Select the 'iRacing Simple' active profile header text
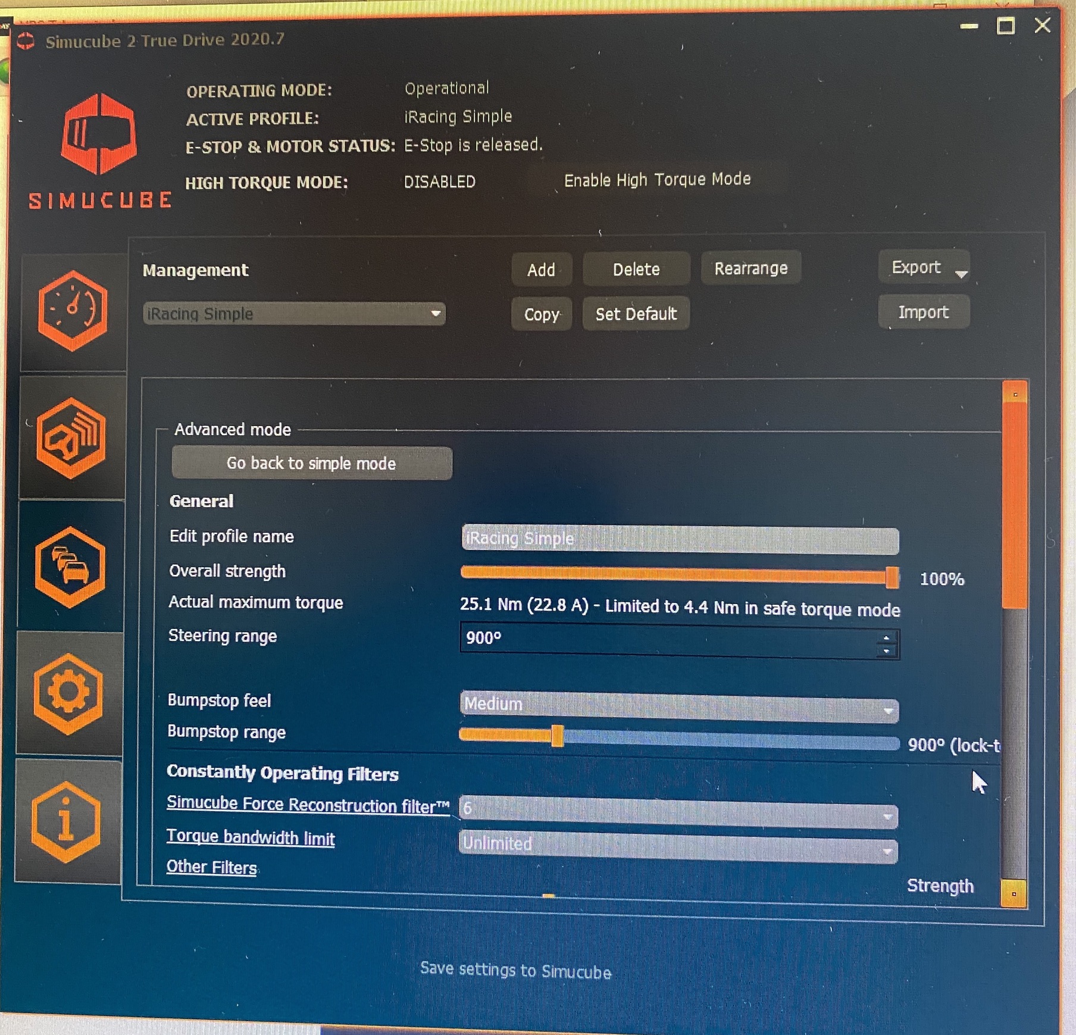Image resolution: width=1076 pixels, height=1035 pixels. point(458,117)
